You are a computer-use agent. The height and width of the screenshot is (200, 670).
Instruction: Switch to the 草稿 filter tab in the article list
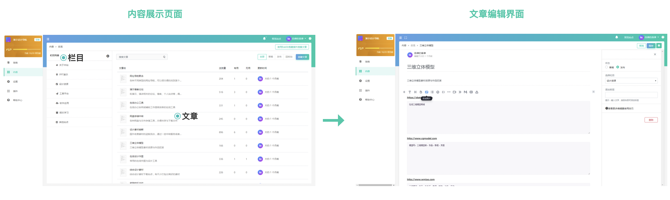(x=271, y=57)
